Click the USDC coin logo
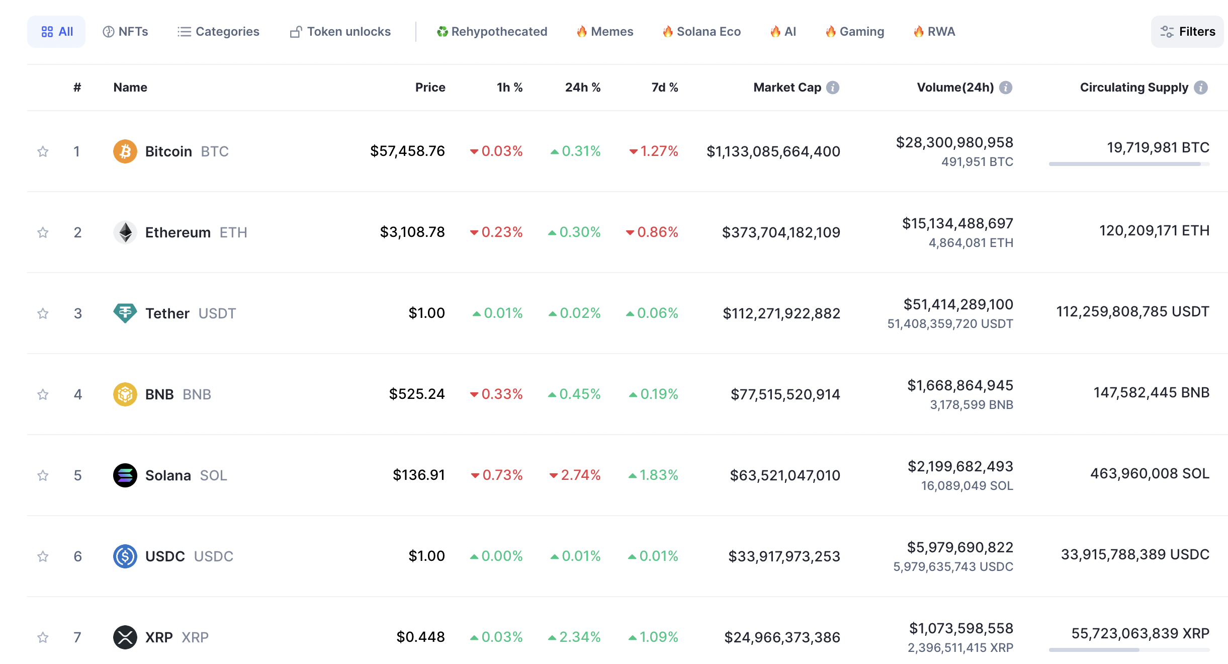 pos(125,556)
